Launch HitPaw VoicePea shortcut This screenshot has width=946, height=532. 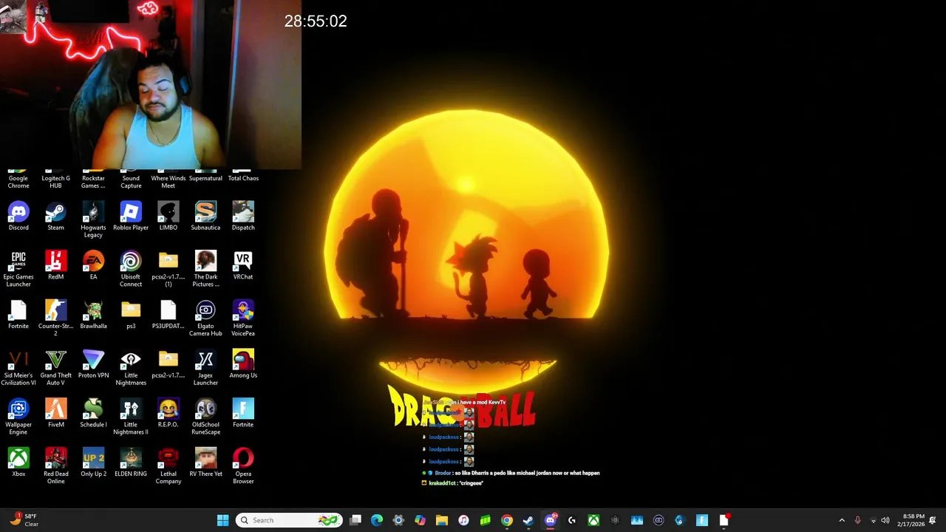(x=243, y=318)
